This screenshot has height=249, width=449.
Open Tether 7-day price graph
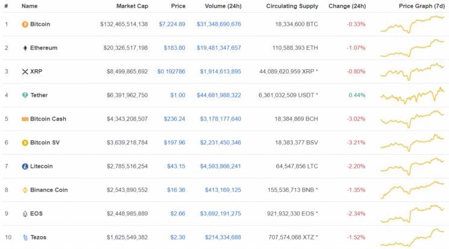pyautogui.click(x=412, y=95)
